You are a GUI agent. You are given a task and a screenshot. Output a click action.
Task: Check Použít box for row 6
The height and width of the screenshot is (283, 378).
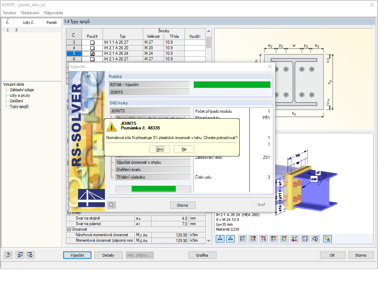tap(92, 59)
